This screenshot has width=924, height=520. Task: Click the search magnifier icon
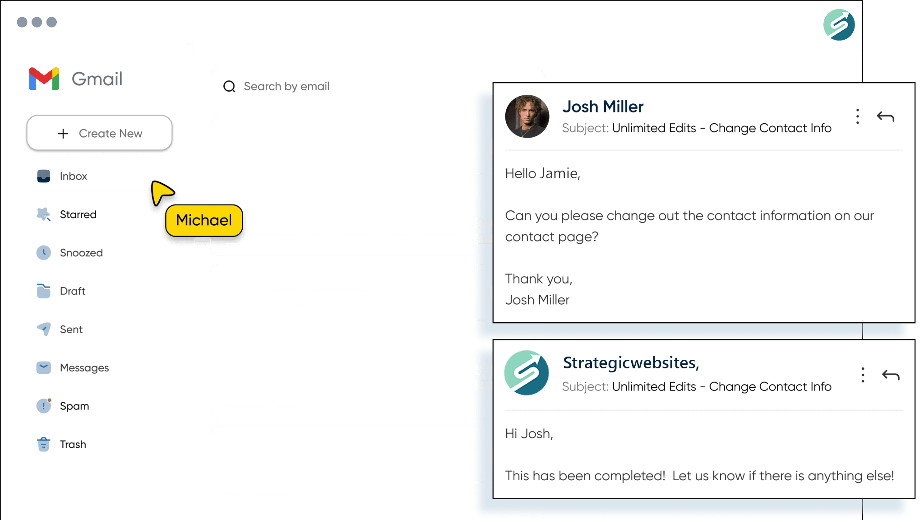point(229,86)
